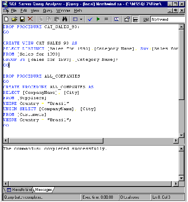The width and height of the screenshot is (188, 202).
Task: Open the File menu
Action: point(14,11)
